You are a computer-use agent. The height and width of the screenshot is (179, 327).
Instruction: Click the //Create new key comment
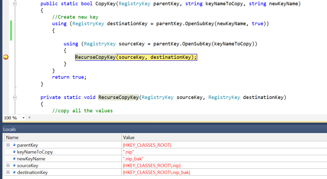[x=75, y=17]
